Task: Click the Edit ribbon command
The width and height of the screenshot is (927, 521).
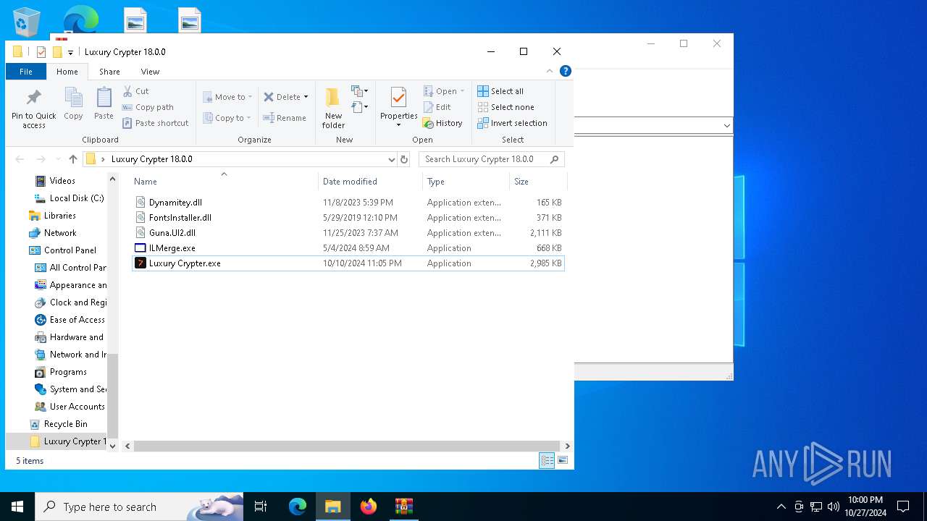Action: 437,107
